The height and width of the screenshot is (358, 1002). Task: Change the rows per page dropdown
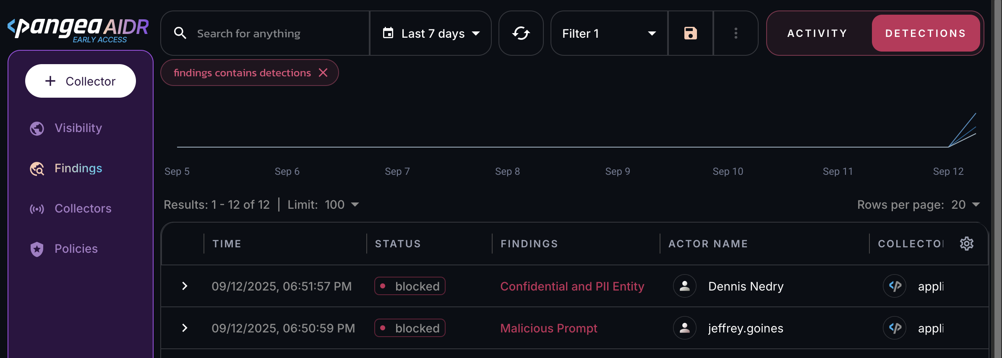(965, 205)
